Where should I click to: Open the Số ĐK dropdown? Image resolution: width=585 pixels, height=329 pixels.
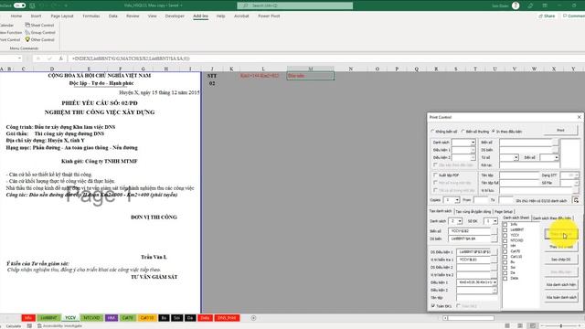pyautogui.click(x=495, y=221)
